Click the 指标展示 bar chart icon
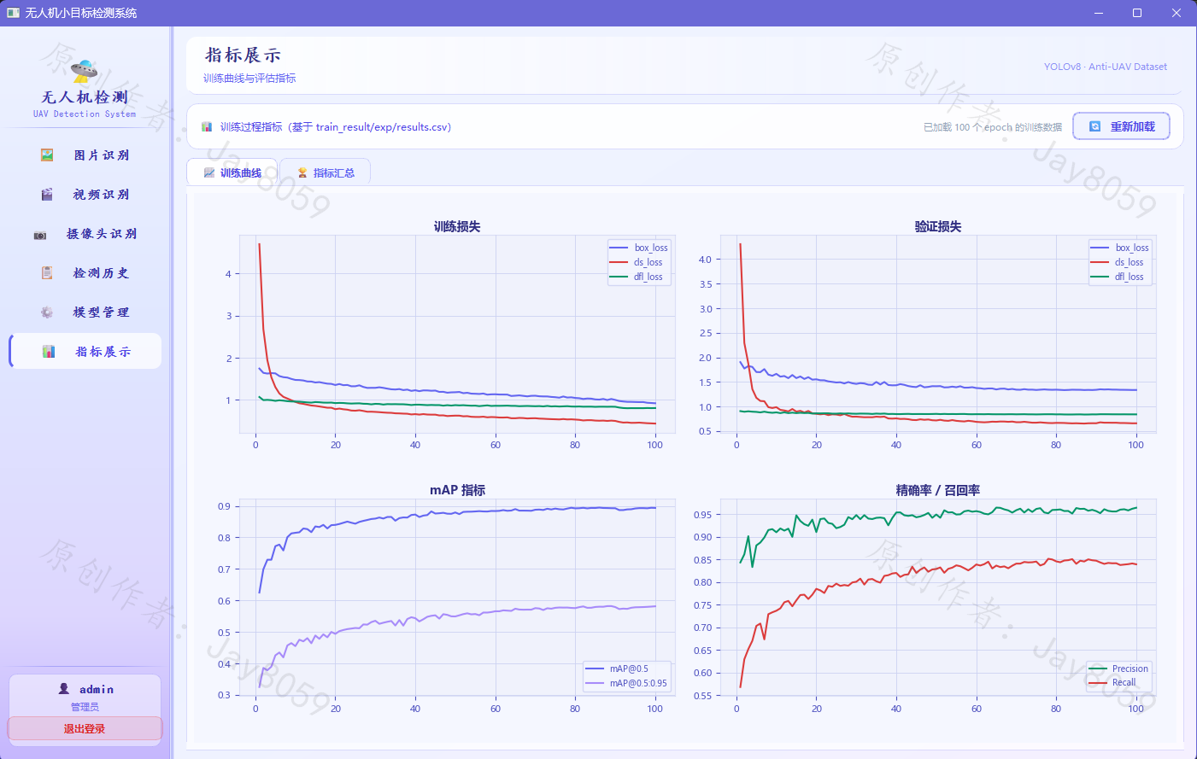The height and width of the screenshot is (759, 1197). click(49, 352)
